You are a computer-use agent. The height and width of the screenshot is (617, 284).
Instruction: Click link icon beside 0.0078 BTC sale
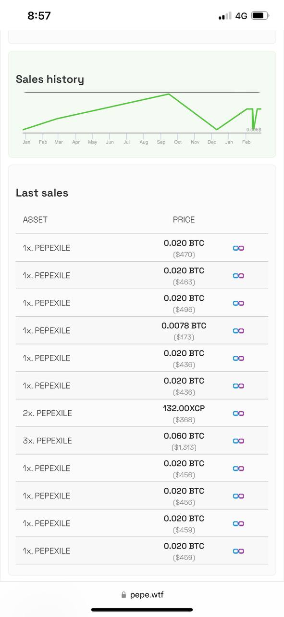tap(238, 330)
